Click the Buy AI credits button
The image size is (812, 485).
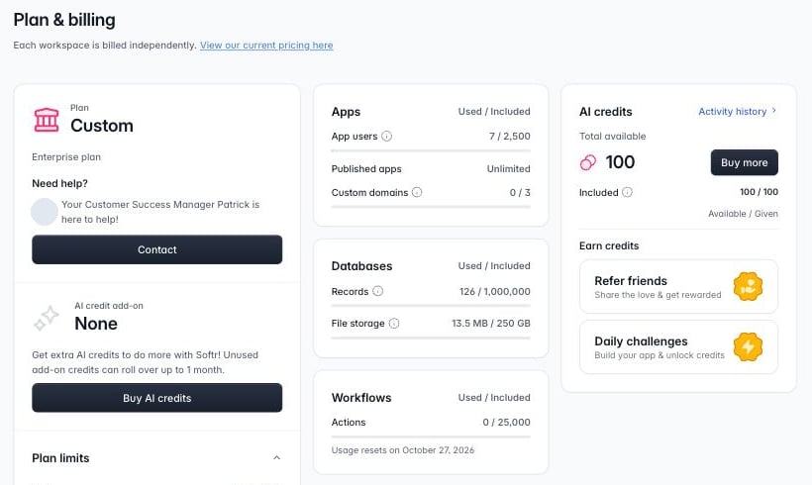[x=156, y=398]
